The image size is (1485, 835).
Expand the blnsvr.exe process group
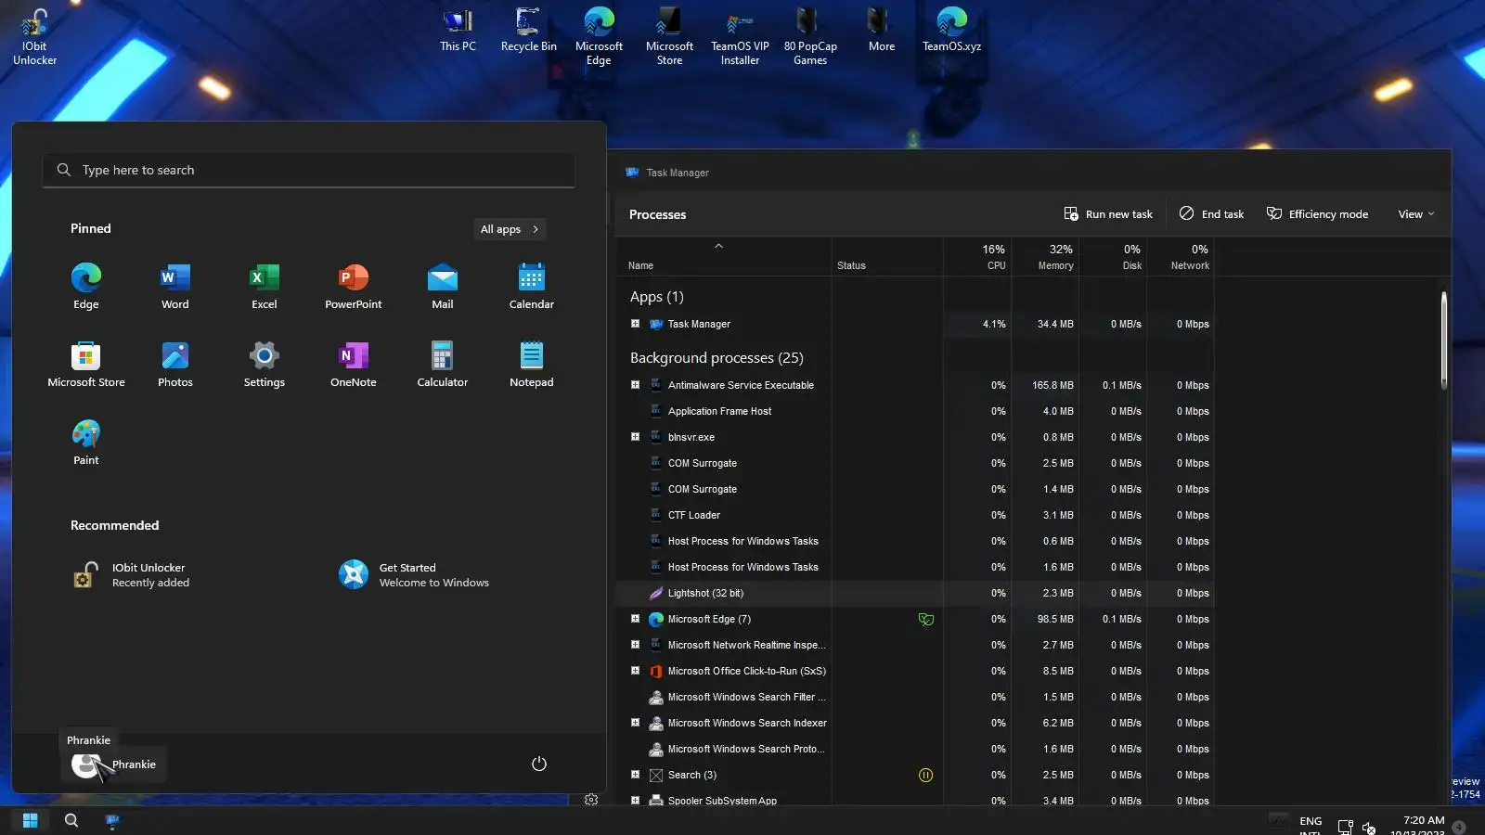pyautogui.click(x=636, y=437)
